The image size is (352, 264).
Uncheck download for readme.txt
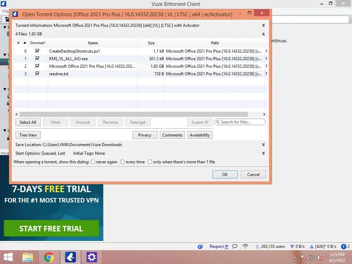(37, 74)
